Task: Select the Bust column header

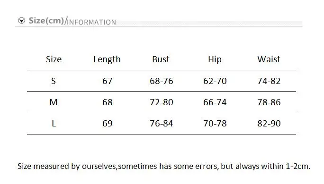Action: [x=161, y=59]
